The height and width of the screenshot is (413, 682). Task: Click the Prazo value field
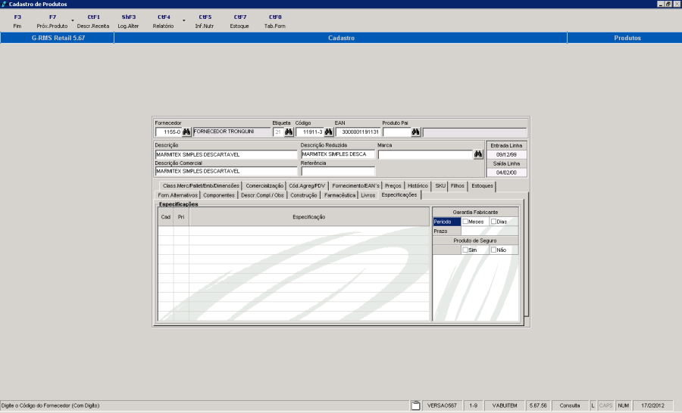490,231
